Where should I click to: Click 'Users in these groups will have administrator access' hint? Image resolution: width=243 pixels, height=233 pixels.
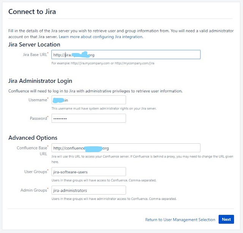114,199
